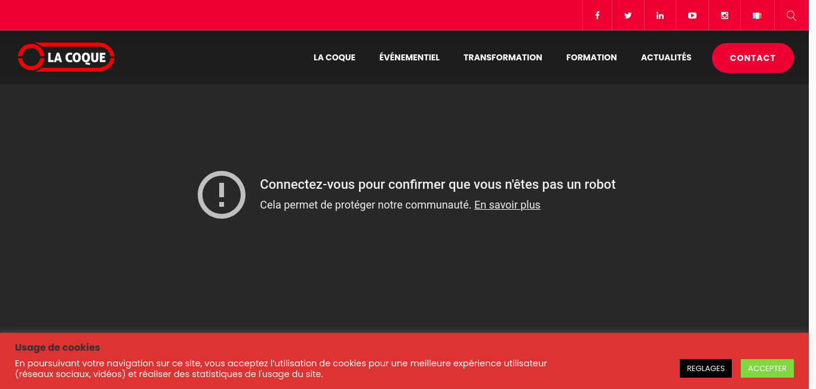Expand the FORMATION navigation menu
The width and height of the screenshot is (816, 389).
(x=591, y=57)
